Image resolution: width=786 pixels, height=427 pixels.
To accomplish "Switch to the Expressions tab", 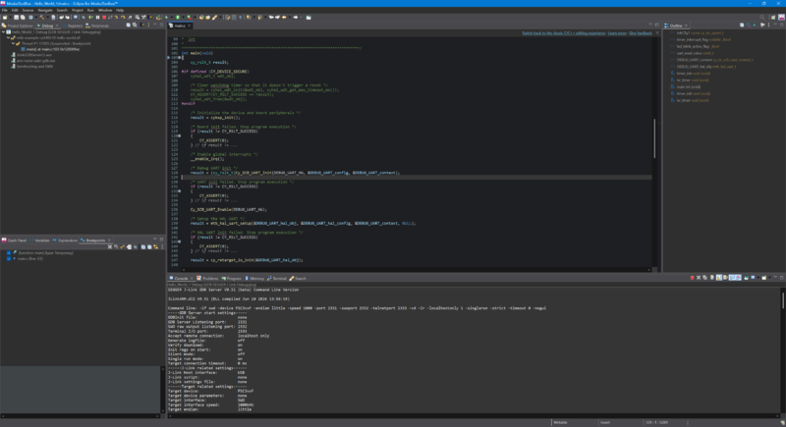I will click(x=65, y=240).
